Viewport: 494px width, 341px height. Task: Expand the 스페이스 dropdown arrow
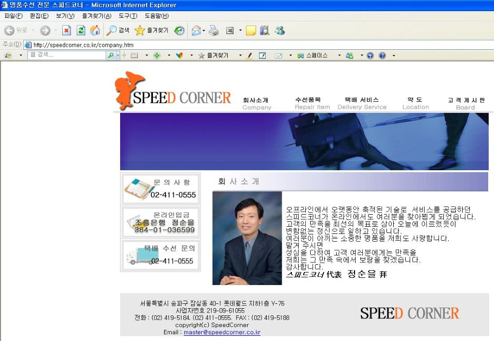click(x=339, y=56)
